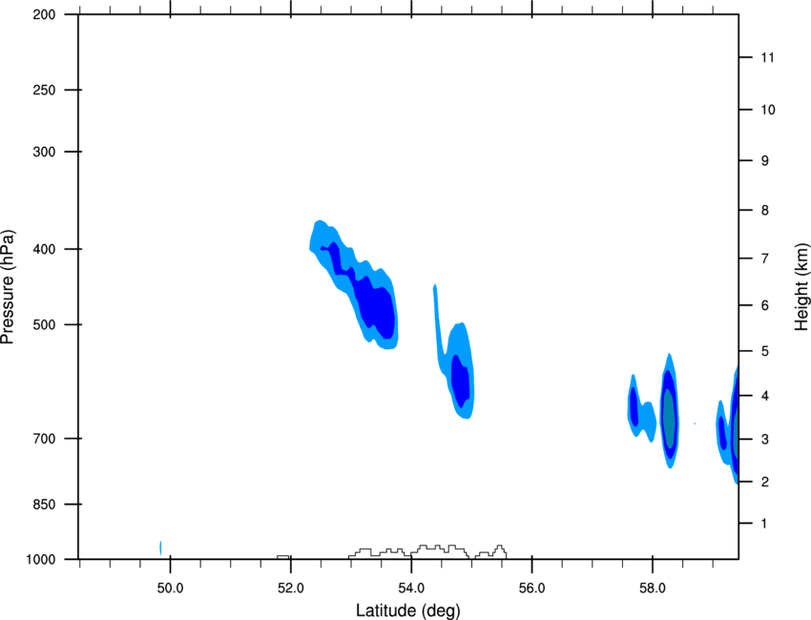Image resolution: width=811 pixels, height=620 pixels.
Task: Click the Height (km) axis title
Action: tap(801, 287)
